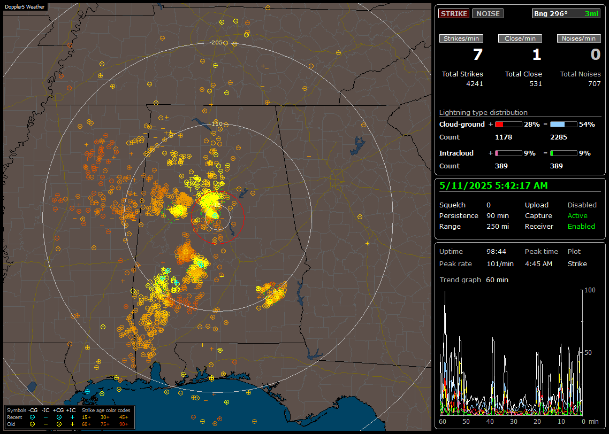This screenshot has height=434, width=609.
Task: Click the 15+ strike age color code
Action: (x=86, y=417)
